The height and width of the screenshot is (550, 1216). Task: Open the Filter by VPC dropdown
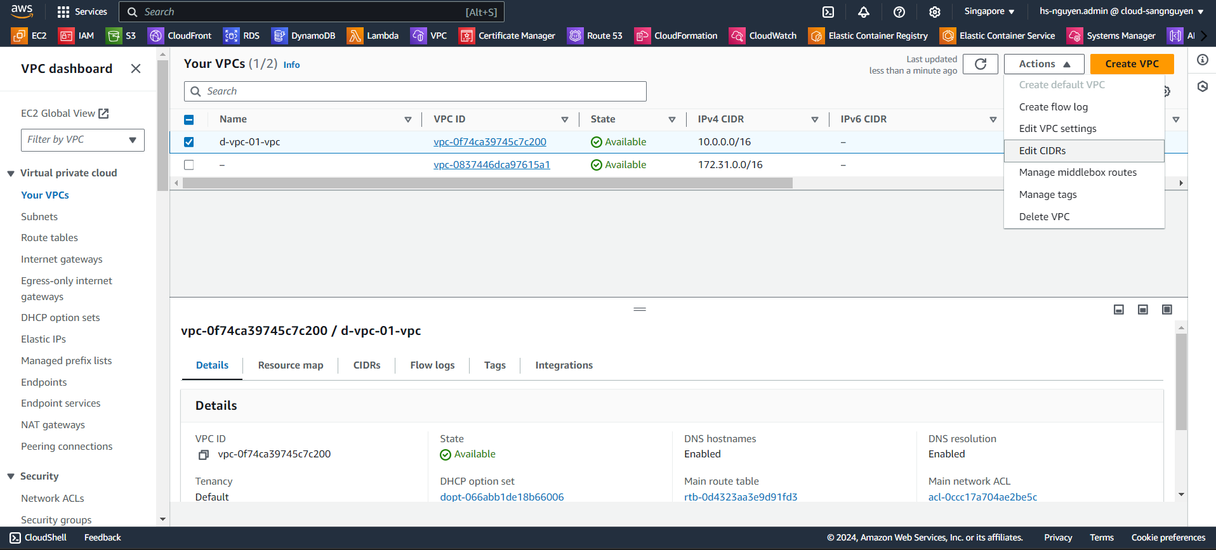point(83,140)
